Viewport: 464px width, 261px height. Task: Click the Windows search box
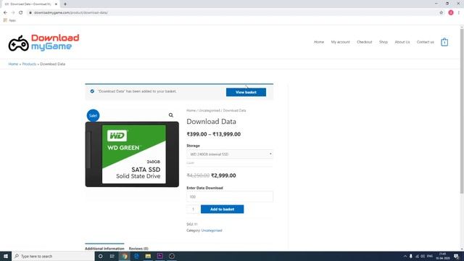click(53, 256)
